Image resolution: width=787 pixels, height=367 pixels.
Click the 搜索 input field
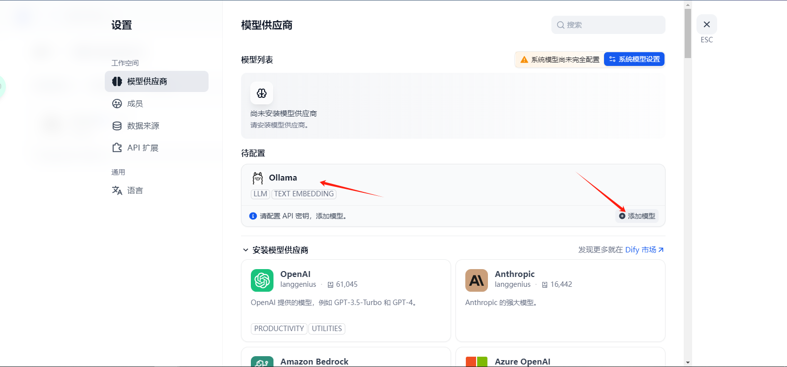tap(612, 25)
